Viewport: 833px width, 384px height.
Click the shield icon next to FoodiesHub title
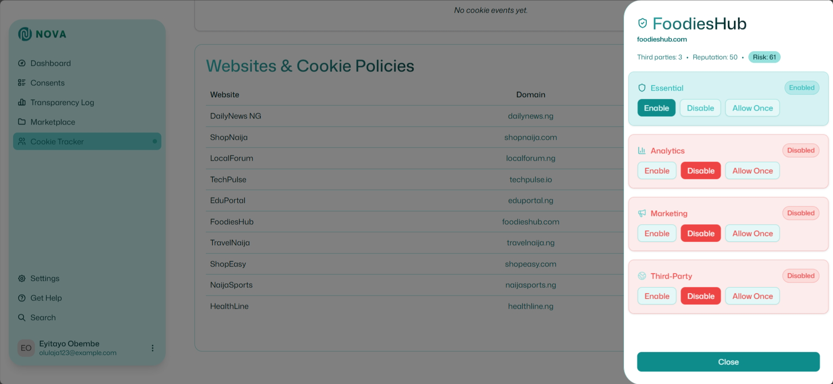click(642, 24)
